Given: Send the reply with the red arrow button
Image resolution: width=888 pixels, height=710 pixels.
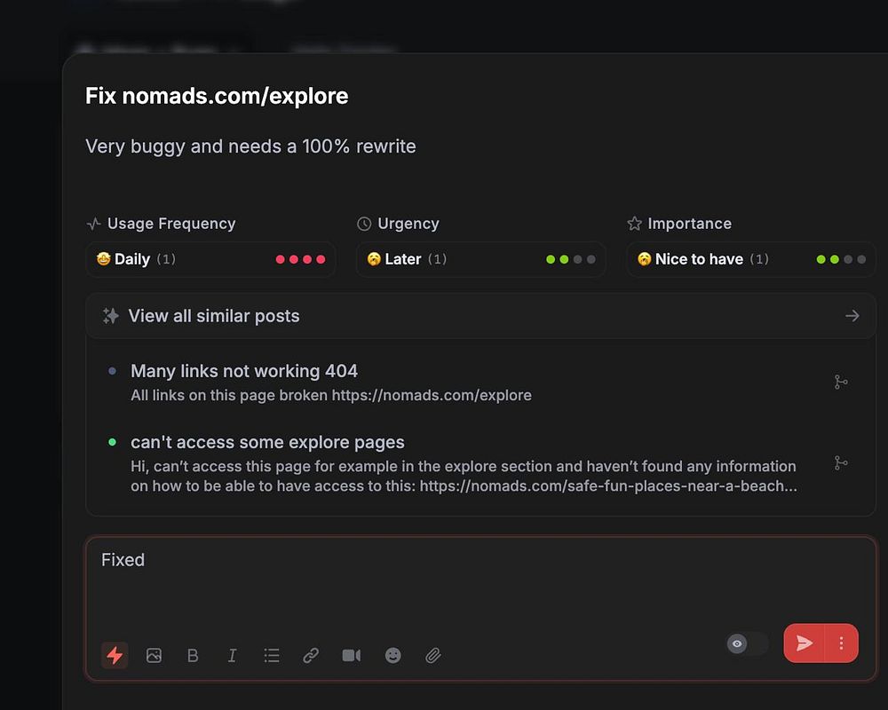Looking at the screenshot, I should (x=805, y=643).
